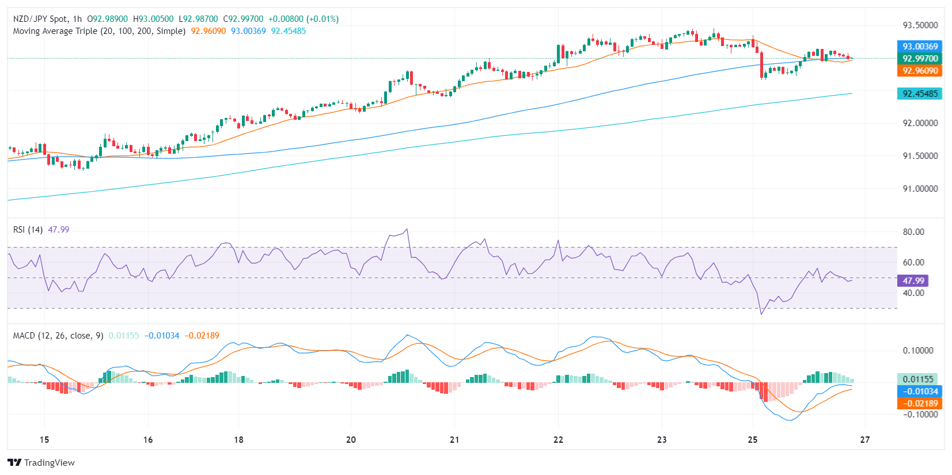The image size is (952, 475).
Task: Click the green 92.99700 last price tag
Action: point(920,58)
